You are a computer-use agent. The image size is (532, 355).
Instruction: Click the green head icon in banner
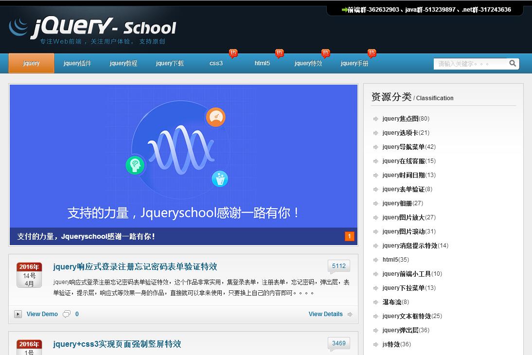coord(135,165)
